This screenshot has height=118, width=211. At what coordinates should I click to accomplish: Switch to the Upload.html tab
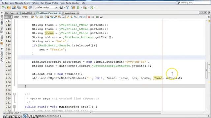[x=27, y=13]
